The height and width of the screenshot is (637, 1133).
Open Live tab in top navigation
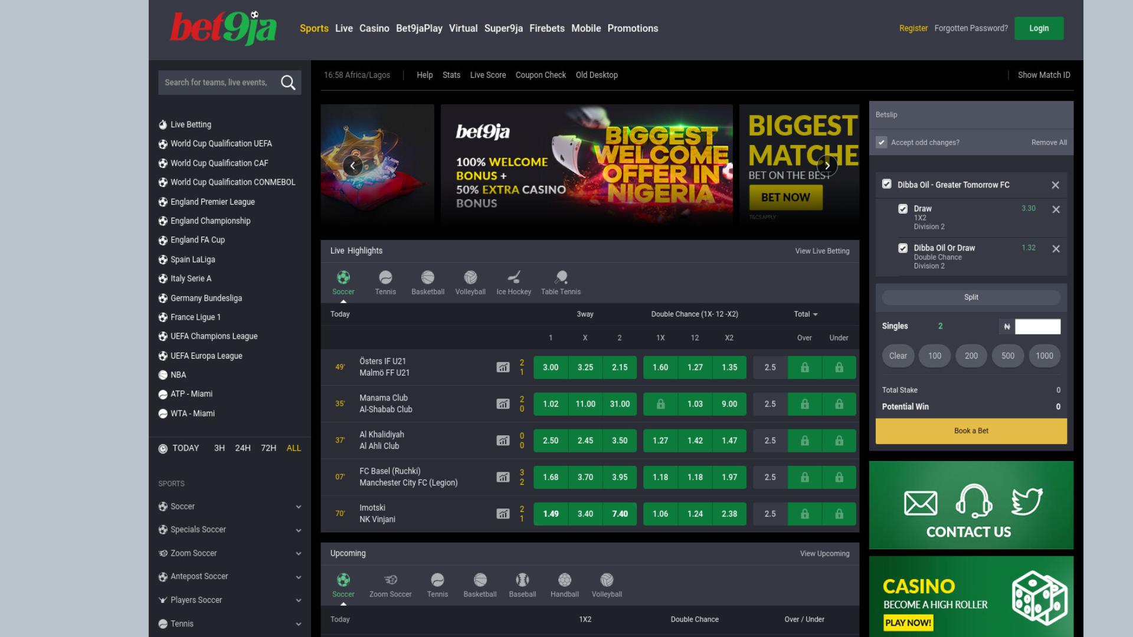pos(344,28)
